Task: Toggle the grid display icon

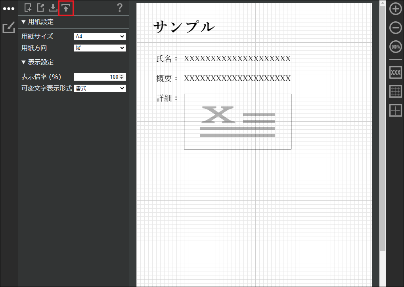Action: coord(395,91)
